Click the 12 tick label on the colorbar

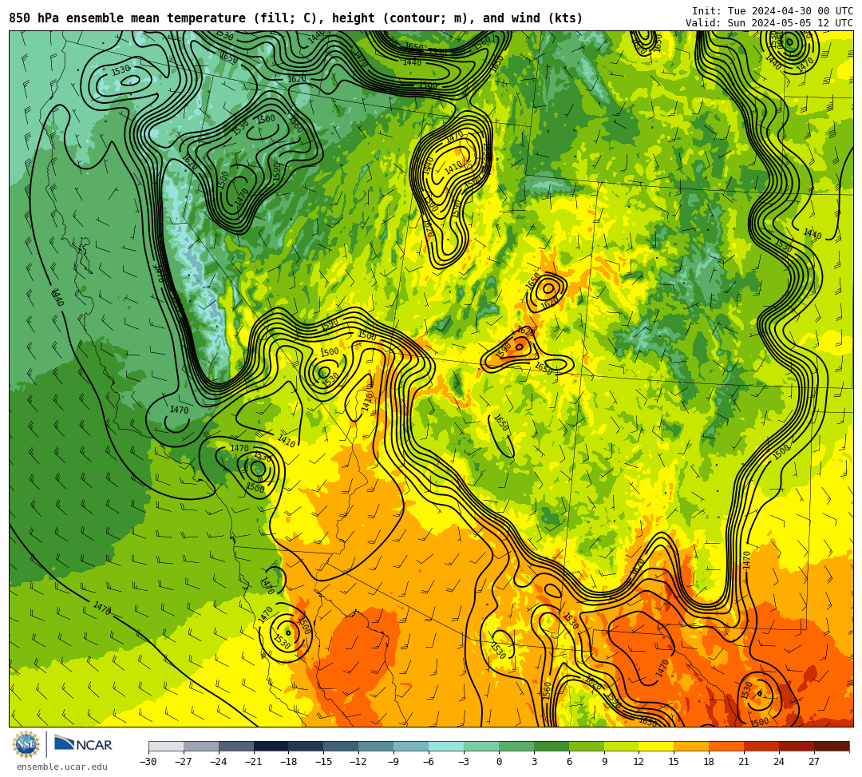click(x=639, y=762)
